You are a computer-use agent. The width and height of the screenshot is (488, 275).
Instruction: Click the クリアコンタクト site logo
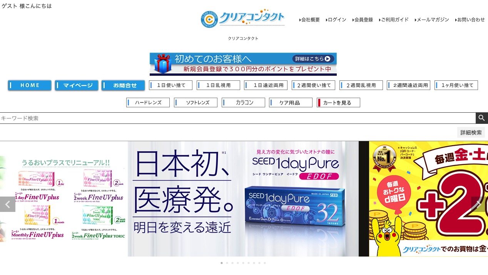[x=243, y=19]
